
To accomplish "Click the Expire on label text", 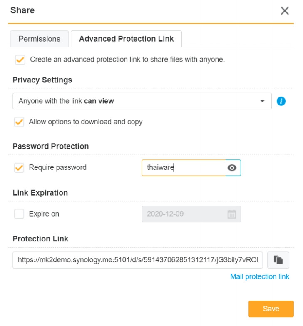I will coord(44,214).
